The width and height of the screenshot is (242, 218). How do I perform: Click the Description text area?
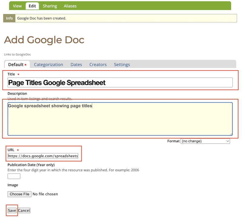tap(119, 118)
